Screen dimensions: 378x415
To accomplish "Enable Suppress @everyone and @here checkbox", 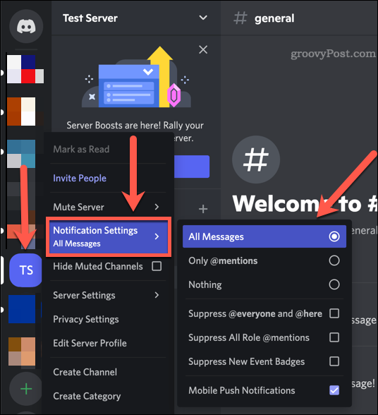I will coord(334,313).
